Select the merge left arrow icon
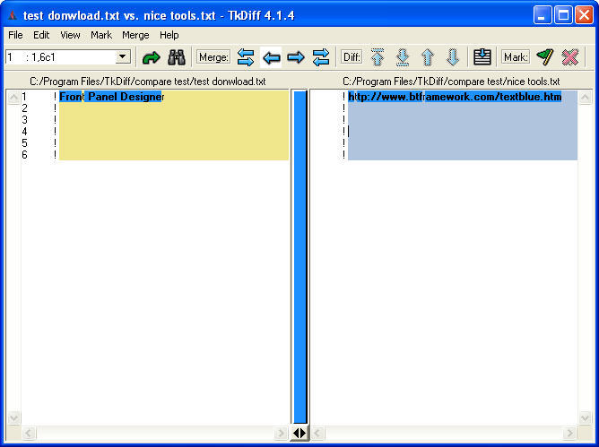 coord(271,57)
